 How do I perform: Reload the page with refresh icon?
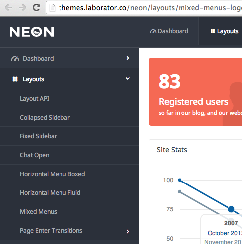point(36,7)
